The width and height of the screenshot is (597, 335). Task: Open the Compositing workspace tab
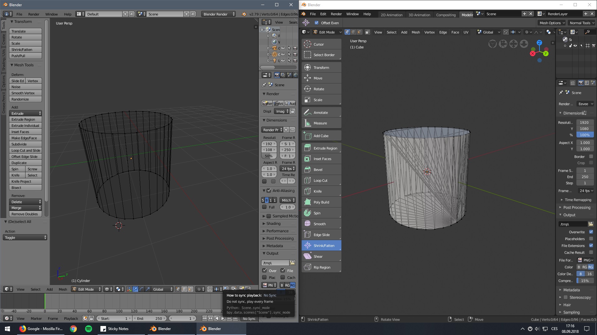tap(446, 15)
